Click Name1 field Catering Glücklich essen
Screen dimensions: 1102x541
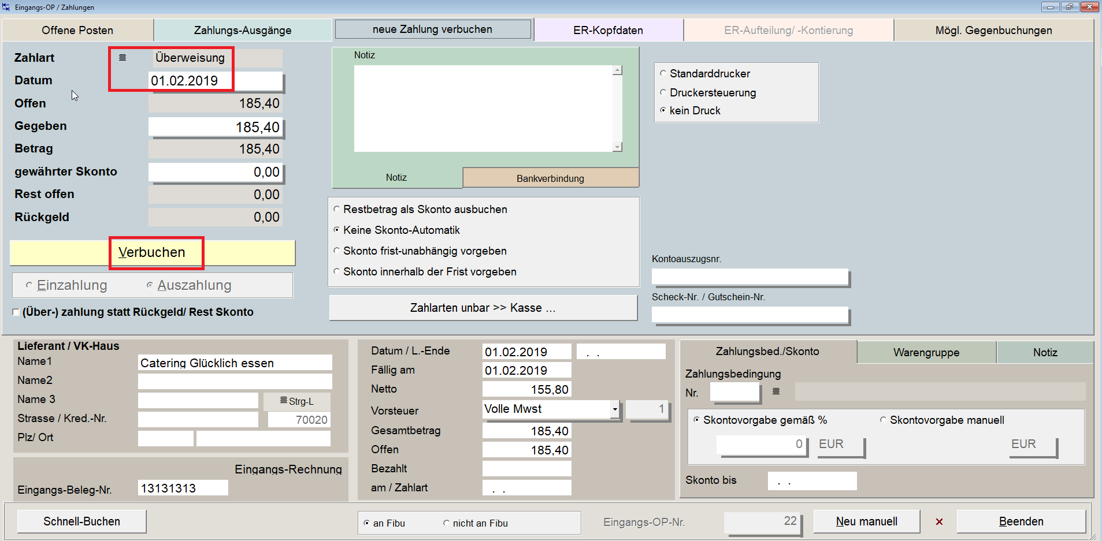tap(235, 363)
